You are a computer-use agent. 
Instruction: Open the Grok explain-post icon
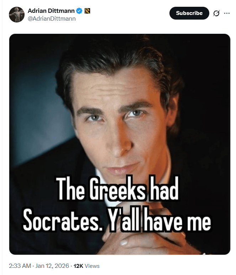216,13
